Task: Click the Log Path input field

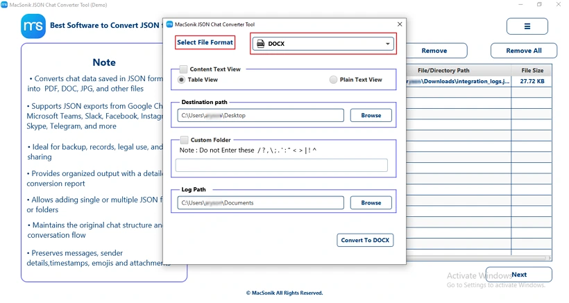Action: [x=260, y=203]
